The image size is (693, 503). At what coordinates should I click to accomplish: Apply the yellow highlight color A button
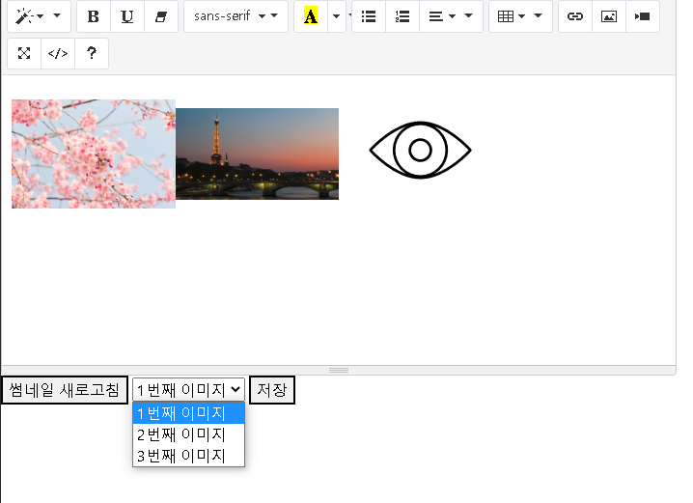(311, 16)
